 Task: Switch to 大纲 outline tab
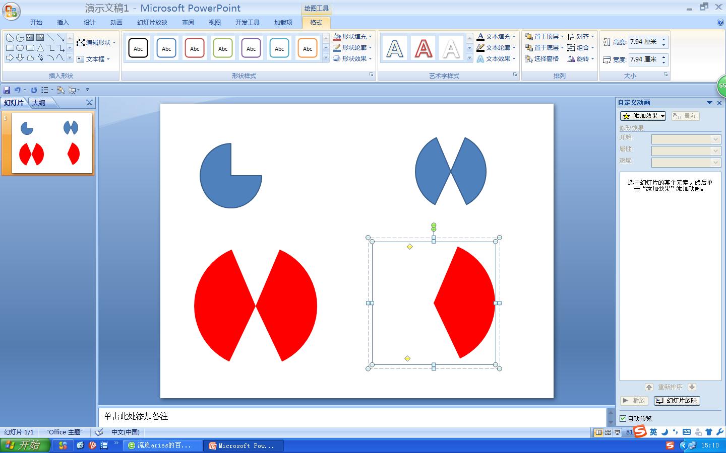(39, 103)
